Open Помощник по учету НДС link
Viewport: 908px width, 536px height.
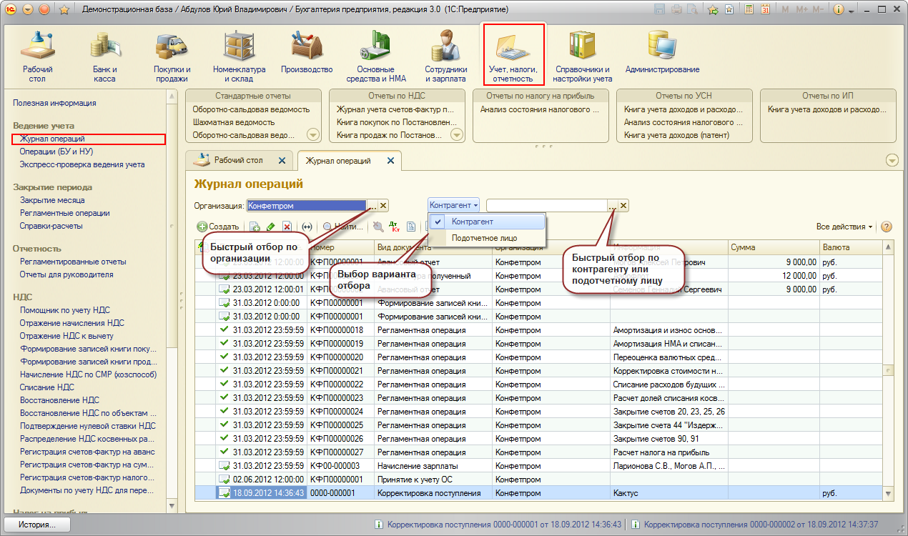coord(65,310)
